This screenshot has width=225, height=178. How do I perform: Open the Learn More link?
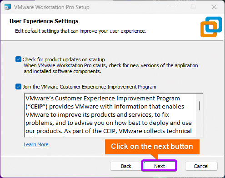pyautogui.click(x=36, y=144)
